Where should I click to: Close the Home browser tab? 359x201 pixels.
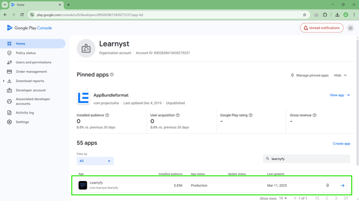(x=60, y=5)
